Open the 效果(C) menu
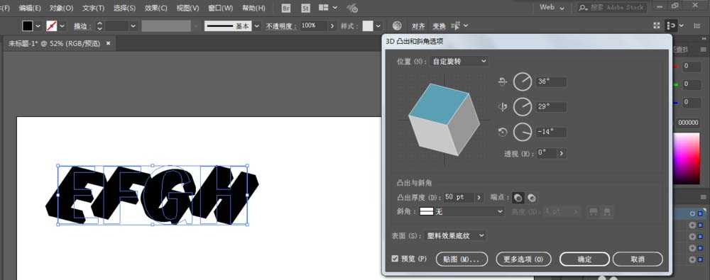This screenshot has height=280, width=710. 155,8
